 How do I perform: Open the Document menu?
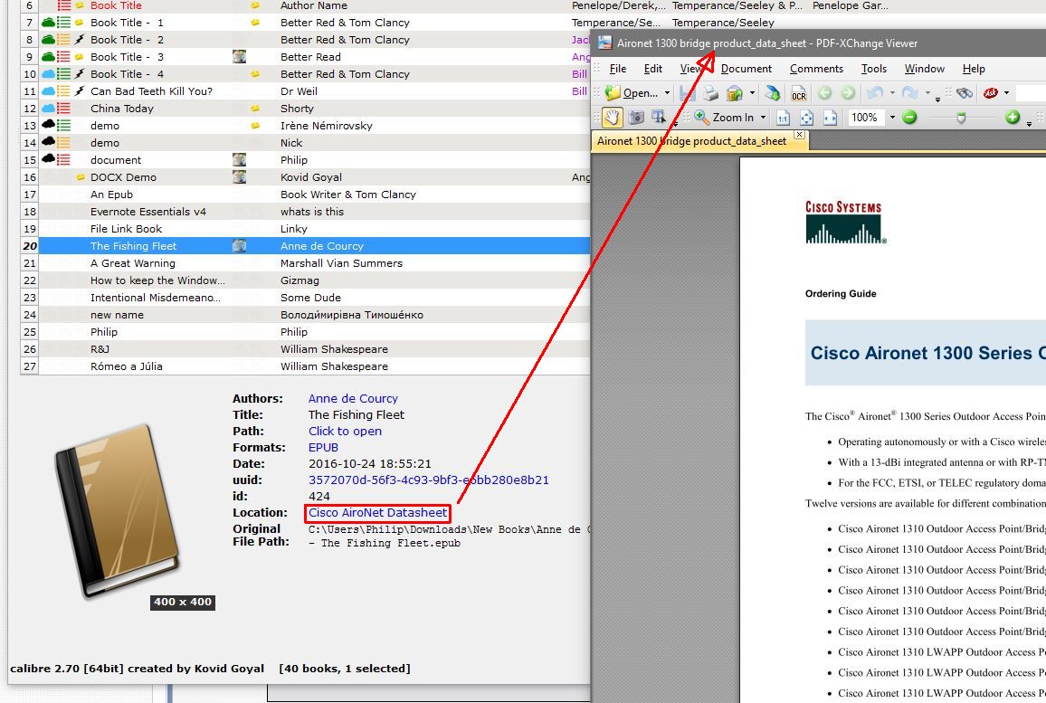coord(746,69)
